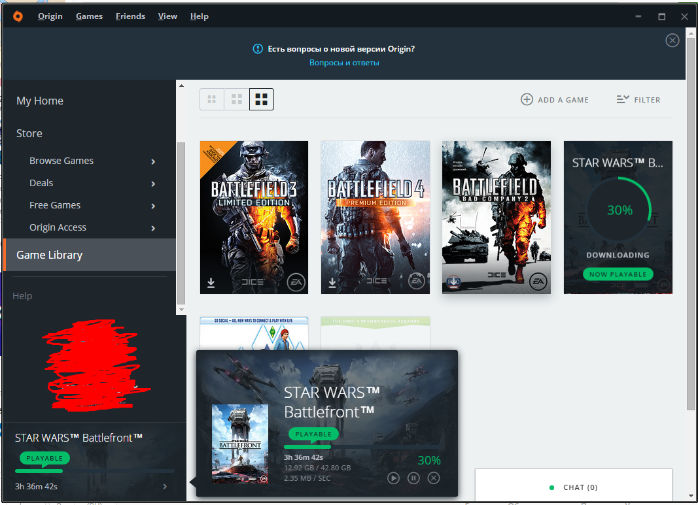698x505 pixels.
Task: Click the FILTER label
Action: [x=647, y=100]
